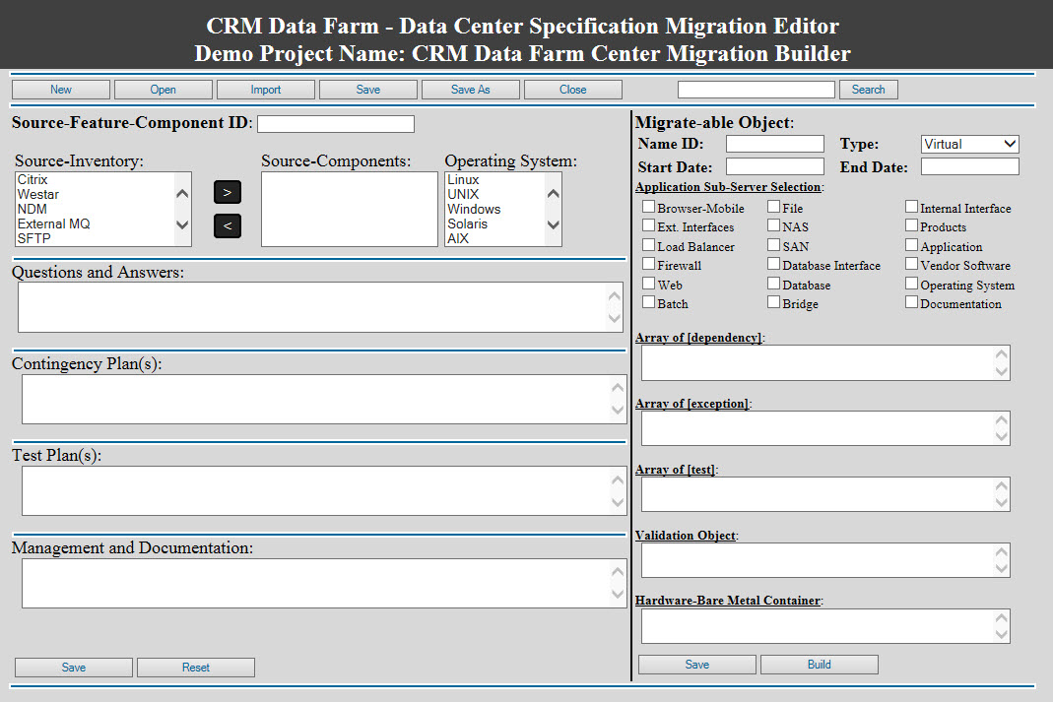
Task: Click right arrow to move inventory item
Action: (x=227, y=191)
